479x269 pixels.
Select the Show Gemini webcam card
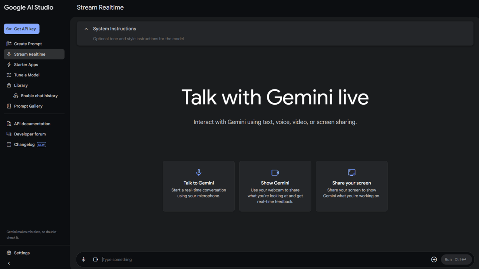275,186
